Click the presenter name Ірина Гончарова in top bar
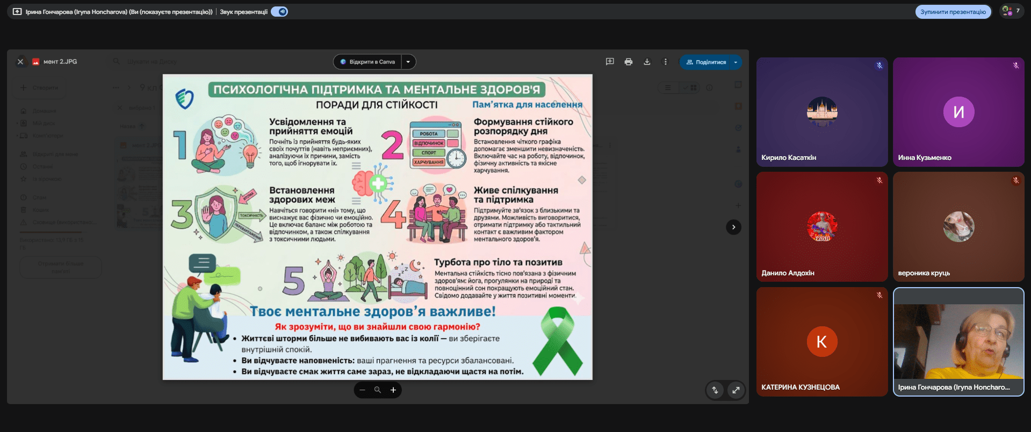The height and width of the screenshot is (432, 1031). pos(119,12)
